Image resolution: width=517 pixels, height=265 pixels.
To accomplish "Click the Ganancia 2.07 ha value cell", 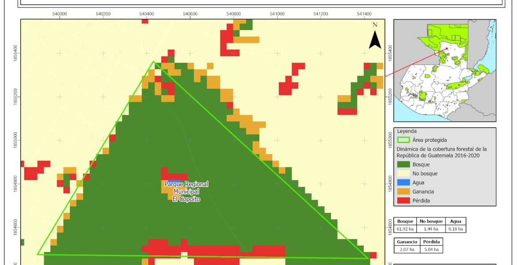I will [x=405, y=250].
